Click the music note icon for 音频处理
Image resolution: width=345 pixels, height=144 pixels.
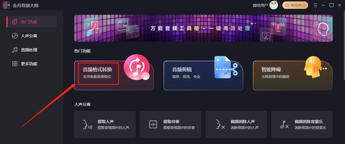[x=15, y=50]
